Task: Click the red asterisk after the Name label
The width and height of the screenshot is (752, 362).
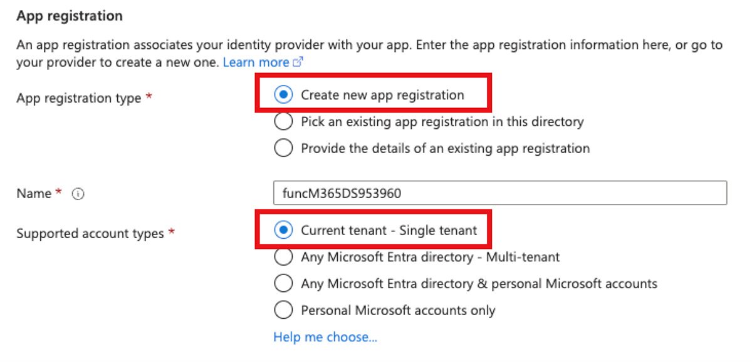Action: pyautogui.click(x=59, y=193)
